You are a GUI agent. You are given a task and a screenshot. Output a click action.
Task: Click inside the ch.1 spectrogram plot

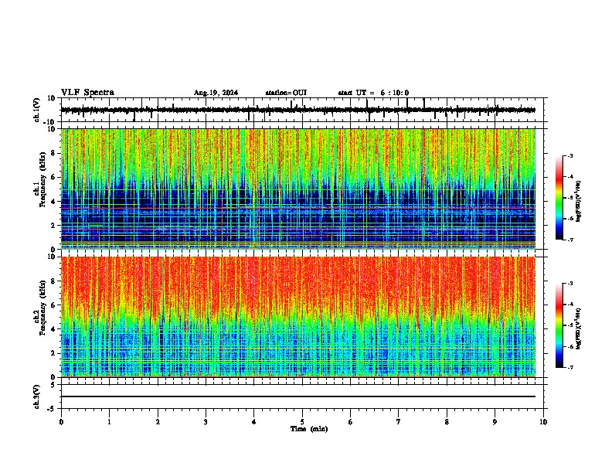(x=298, y=189)
